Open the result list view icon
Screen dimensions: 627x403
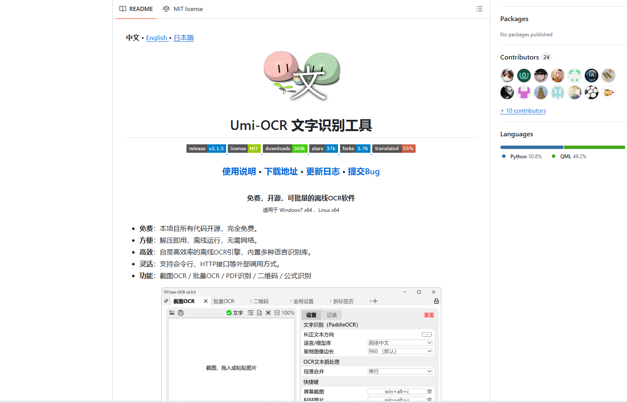coord(250,313)
